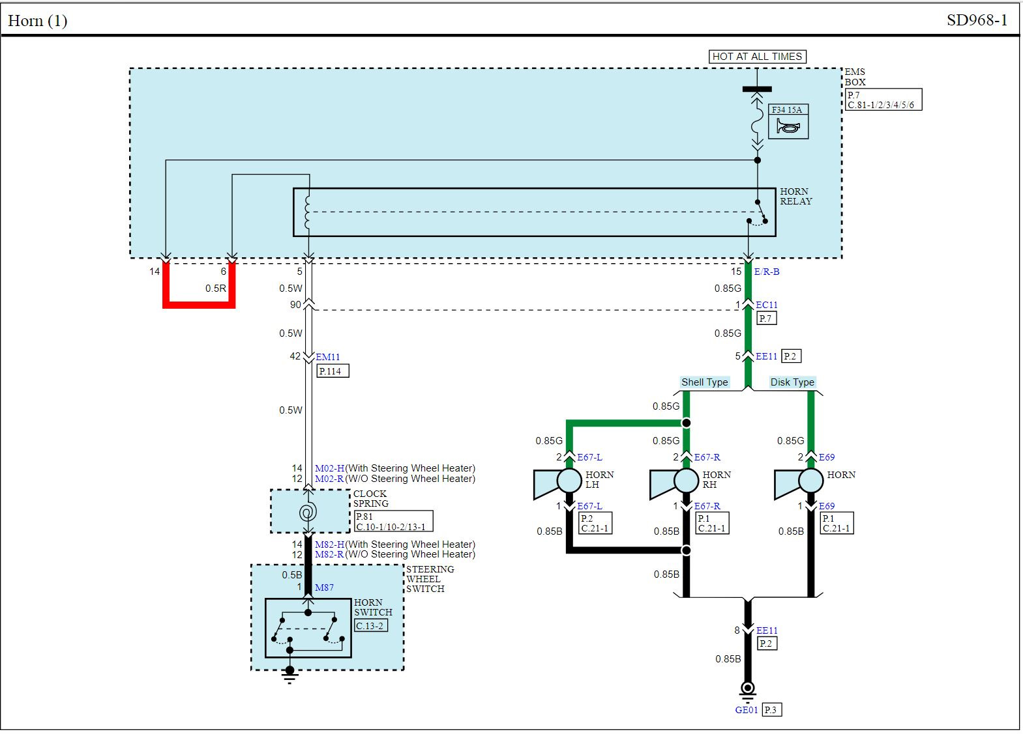Open the E/R-B connector link
Viewport: 1023px width, 734px height.
pos(767,272)
